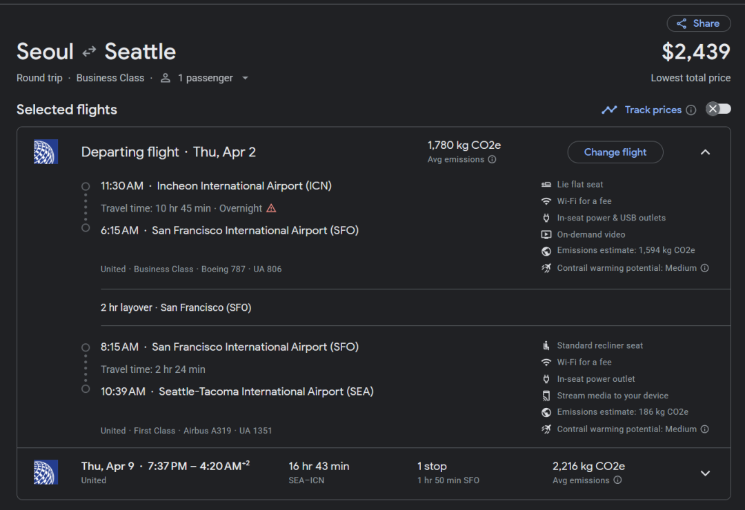The height and width of the screenshot is (510, 745).
Task: Click the Lie flat seat icon
Action: coord(546,185)
